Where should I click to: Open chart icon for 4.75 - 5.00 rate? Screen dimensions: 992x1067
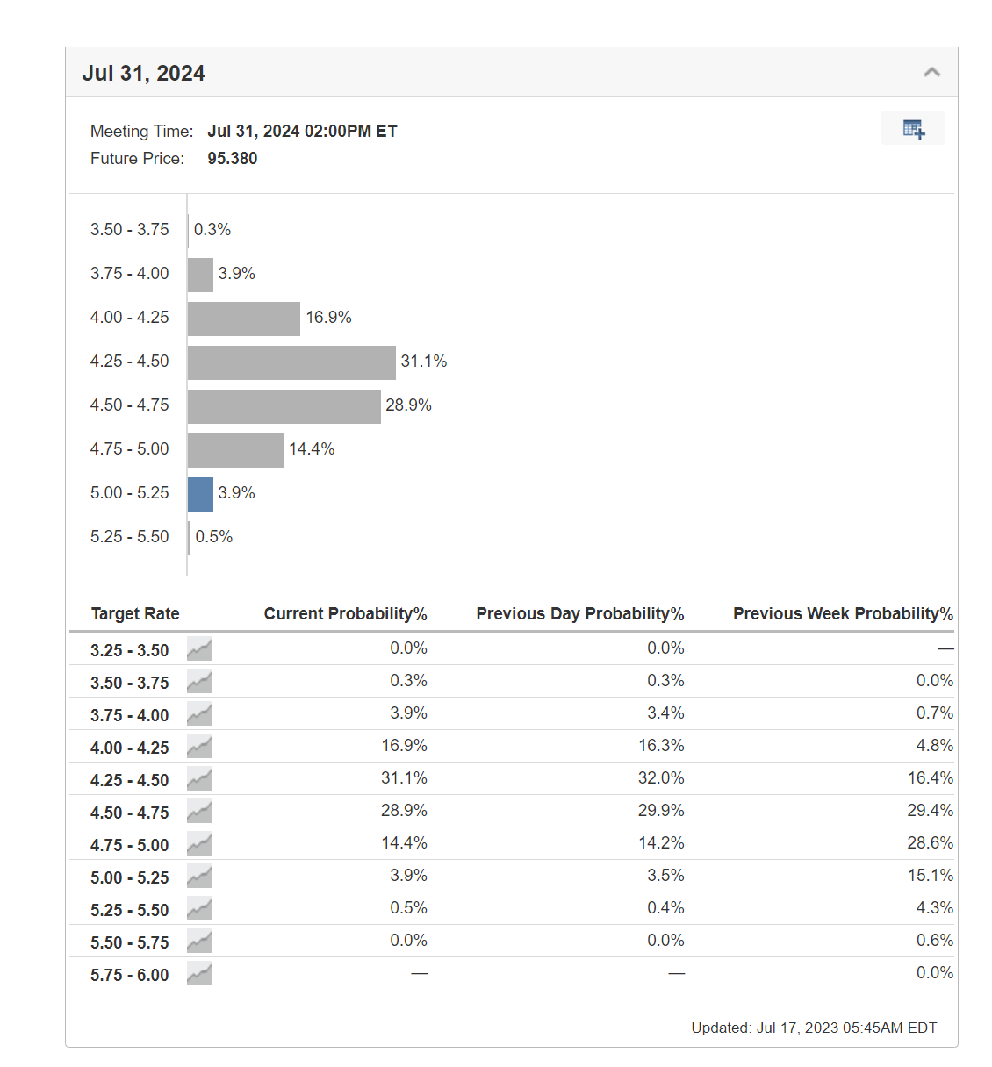(x=199, y=844)
